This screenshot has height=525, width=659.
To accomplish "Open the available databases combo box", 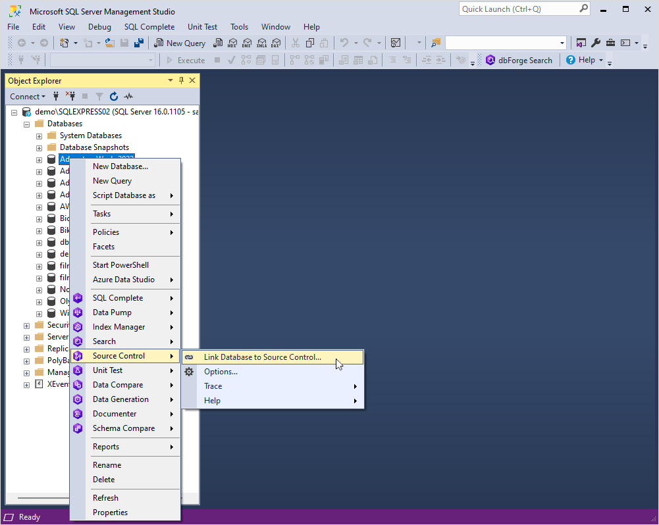I will (102, 60).
